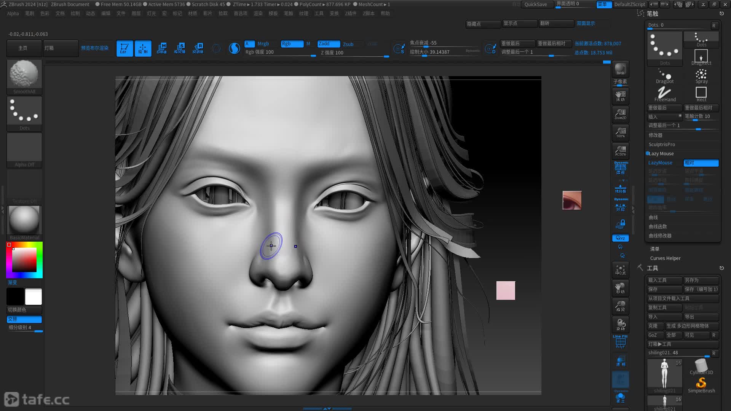Viewport: 731px width, 411px height.
Task: Expand the Curves Helper section
Action: point(665,258)
